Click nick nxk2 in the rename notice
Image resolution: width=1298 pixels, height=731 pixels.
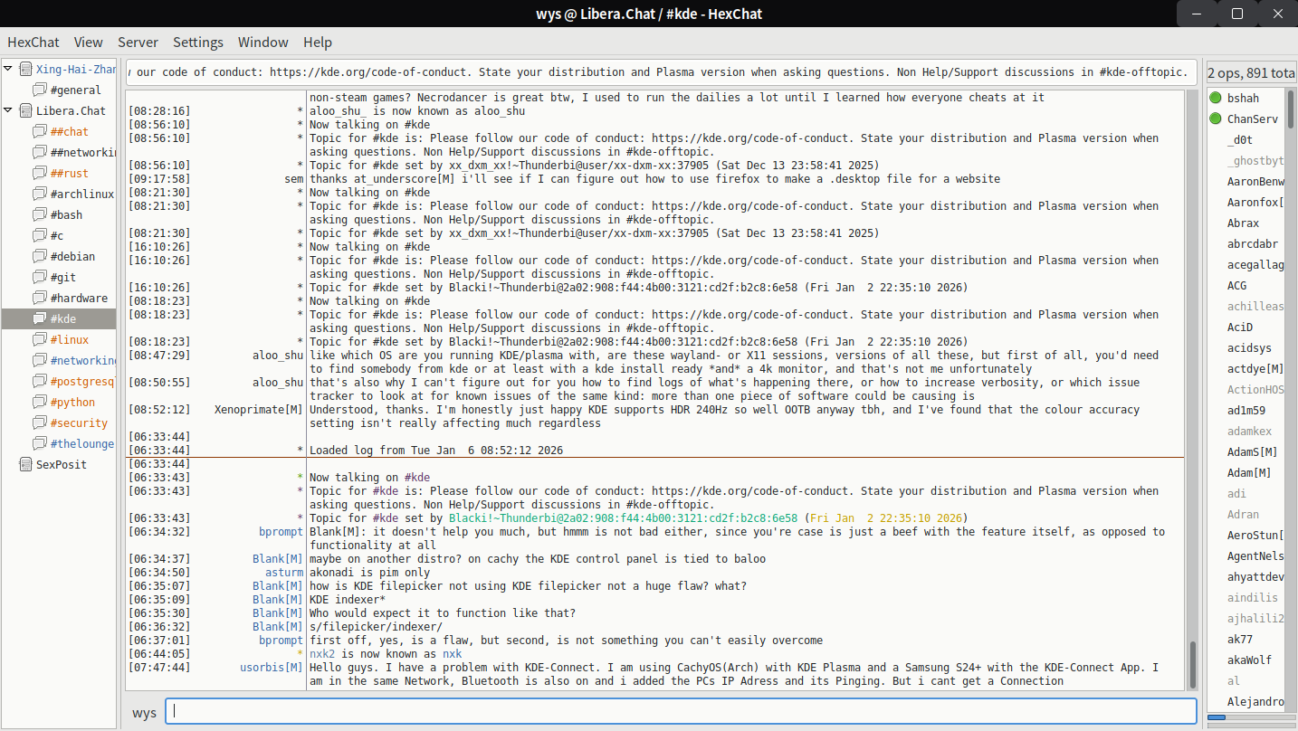(x=322, y=654)
